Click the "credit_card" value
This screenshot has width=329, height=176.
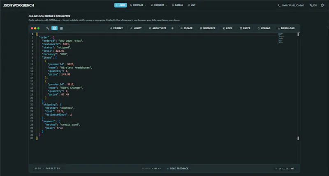pyautogui.click(x=70, y=125)
